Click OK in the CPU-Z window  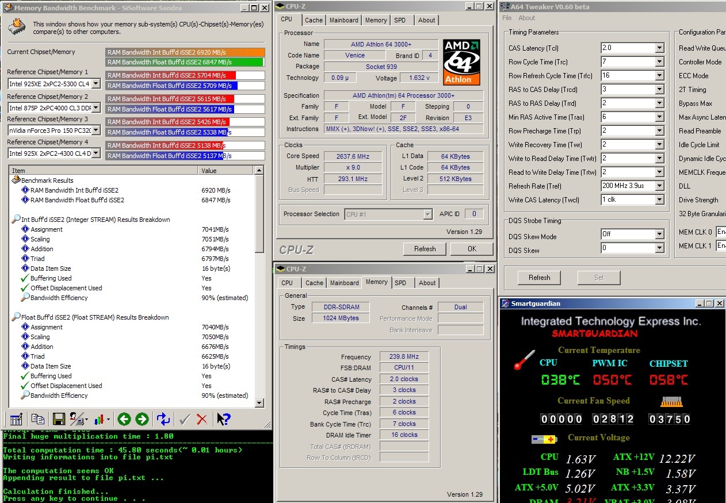[x=472, y=249]
